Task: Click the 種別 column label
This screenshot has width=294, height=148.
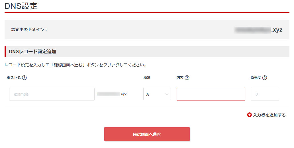Action: pos(147,78)
